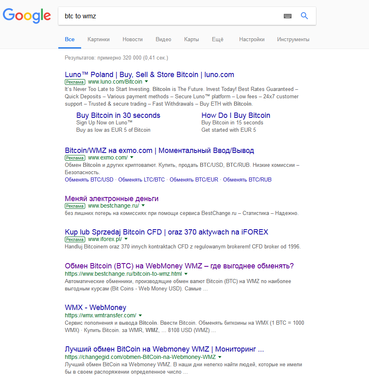The height and width of the screenshot is (383, 369).
Task: Open Инструменты options
Action: coord(293,39)
